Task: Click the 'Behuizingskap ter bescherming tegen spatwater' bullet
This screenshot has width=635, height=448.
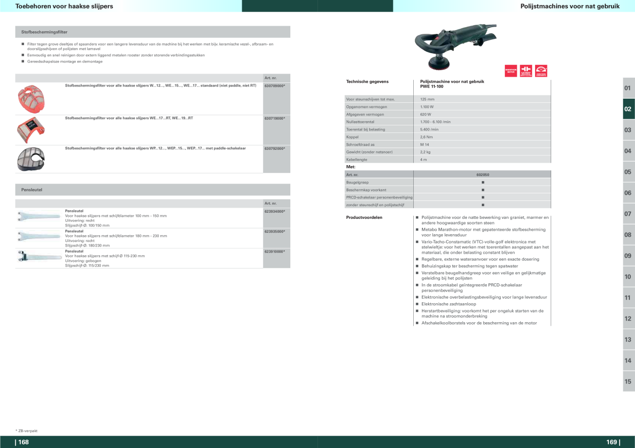Action: (470, 266)
